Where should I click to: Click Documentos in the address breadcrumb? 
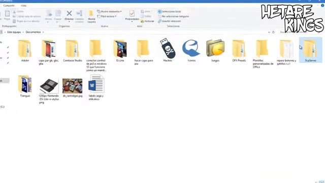pyautogui.click(x=33, y=32)
